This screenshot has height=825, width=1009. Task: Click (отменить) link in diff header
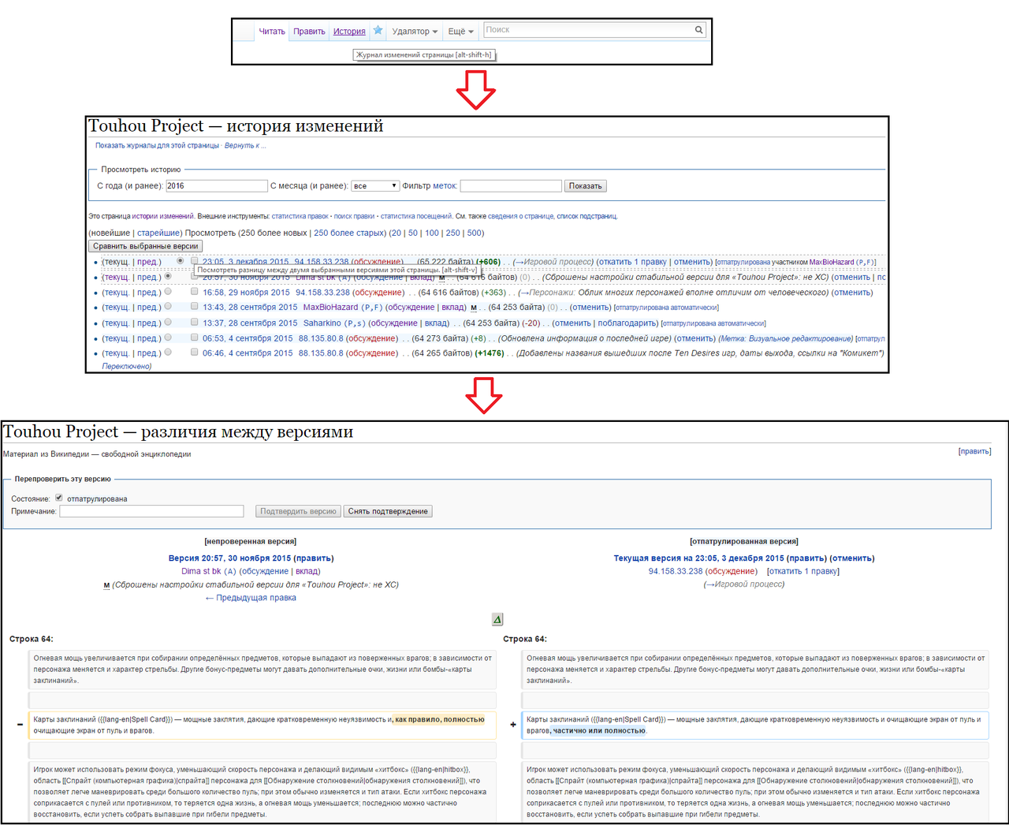click(x=852, y=558)
